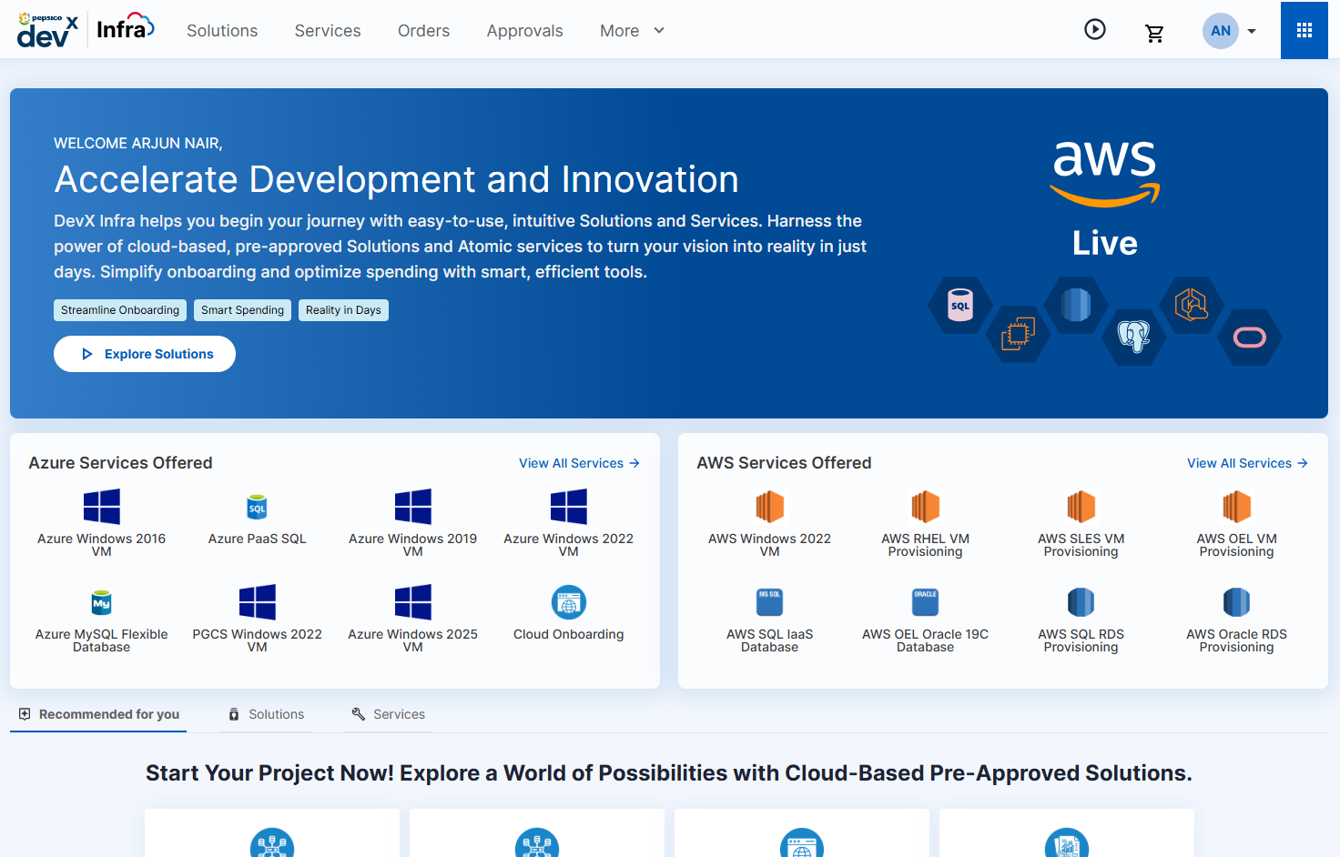Open Azure MySQL Flexible Database icon
Image resolution: width=1340 pixels, height=857 pixels.
pyautogui.click(x=102, y=602)
